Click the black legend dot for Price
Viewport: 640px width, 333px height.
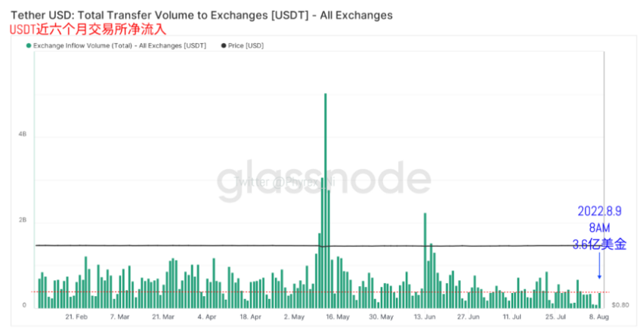click(223, 46)
